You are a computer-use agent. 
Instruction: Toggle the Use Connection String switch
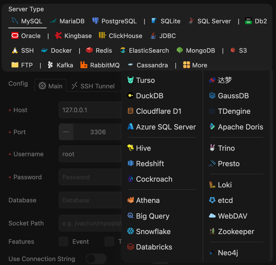point(96,259)
